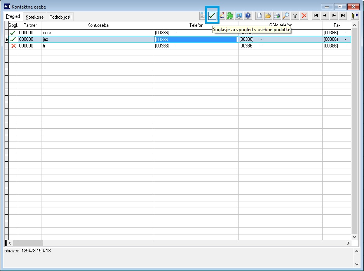Open help via blue question mark icon
The width and height of the screenshot is (364, 271).
pos(248,16)
